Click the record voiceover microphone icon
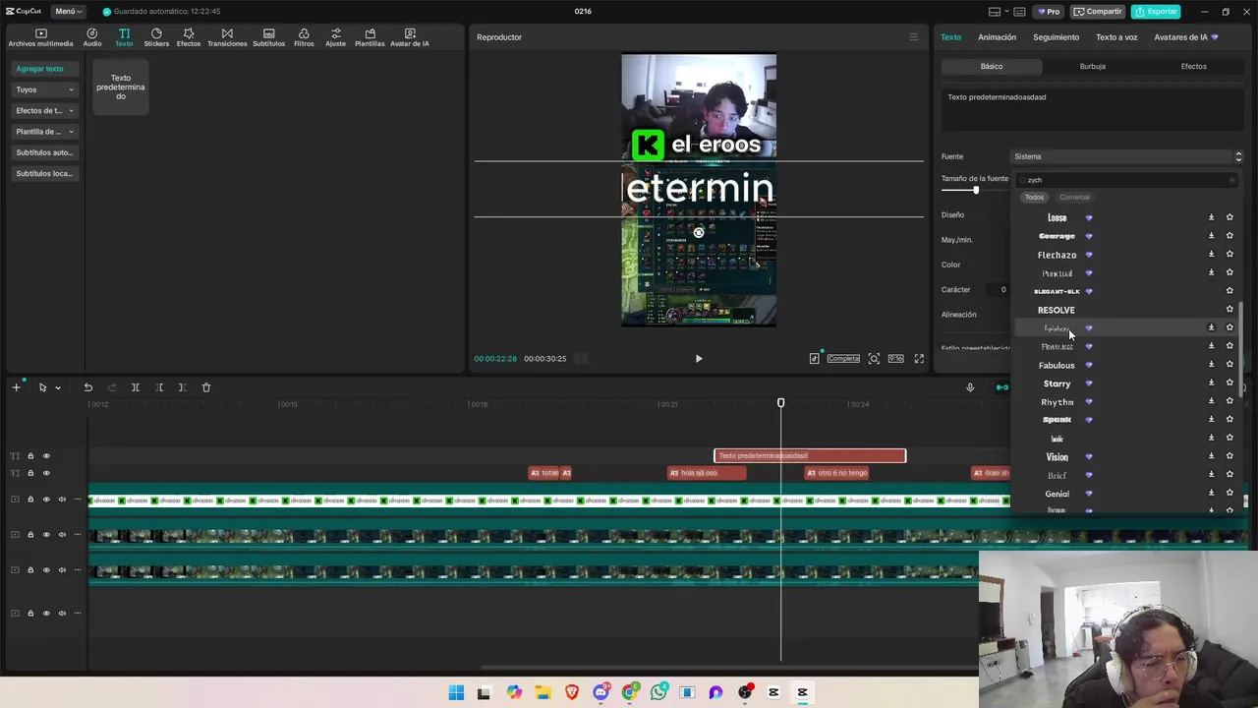Viewport: 1258px width, 708px height. coord(970,387)
